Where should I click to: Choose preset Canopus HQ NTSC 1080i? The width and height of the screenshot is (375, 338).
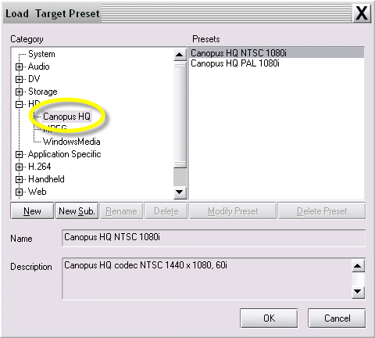[x=277, y=53]
